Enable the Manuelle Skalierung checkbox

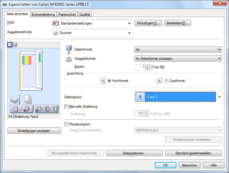[x=66, y=106]
